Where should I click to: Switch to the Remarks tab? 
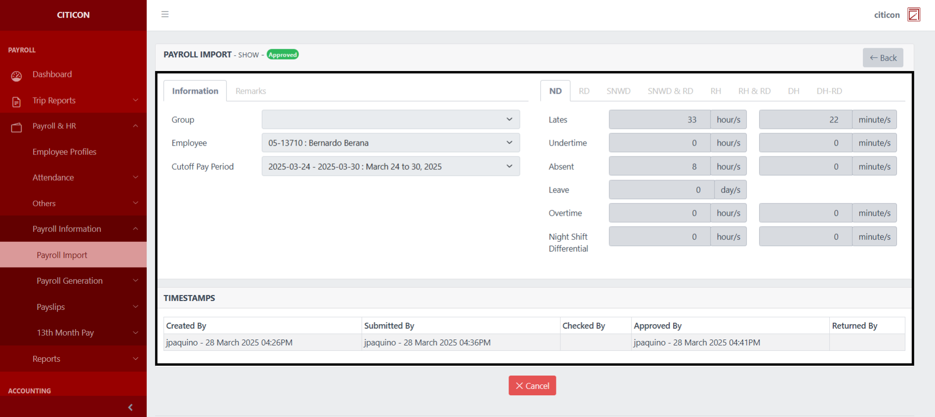251,91
